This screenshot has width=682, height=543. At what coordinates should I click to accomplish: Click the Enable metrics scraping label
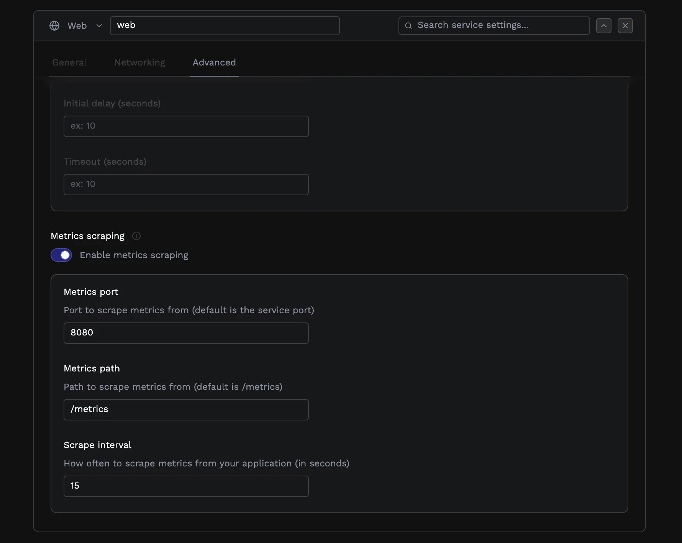coord(134,255)
